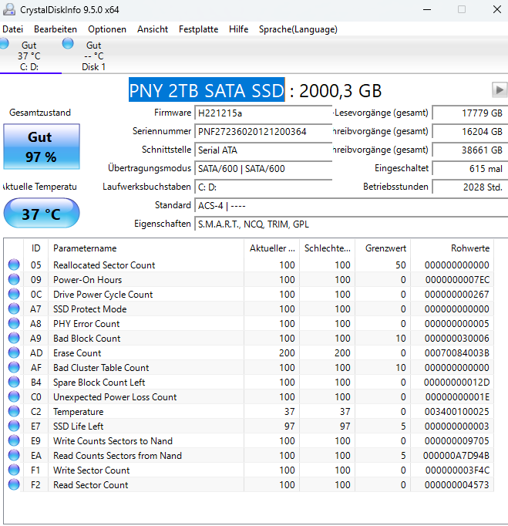Click the Grenzwert column header

382,248
